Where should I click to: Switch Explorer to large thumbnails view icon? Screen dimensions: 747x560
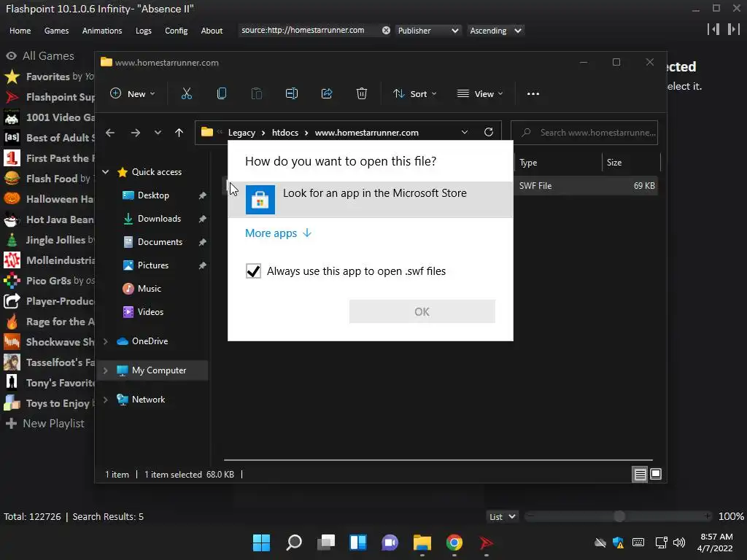tap(656, 474)
